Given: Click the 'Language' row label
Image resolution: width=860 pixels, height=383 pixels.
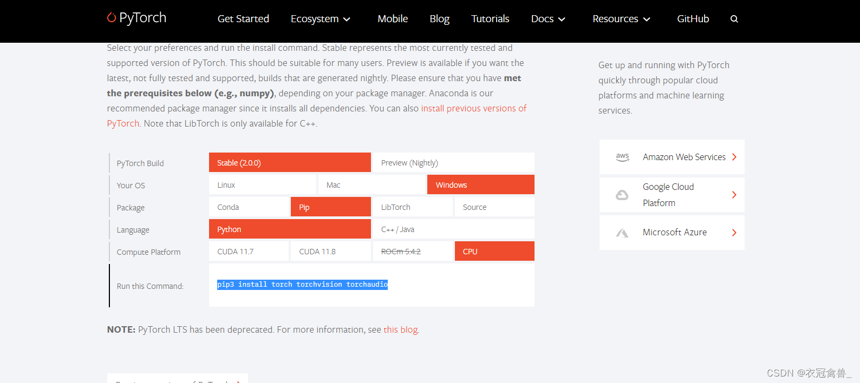Looking at the screenshot, I should (133, 230).
